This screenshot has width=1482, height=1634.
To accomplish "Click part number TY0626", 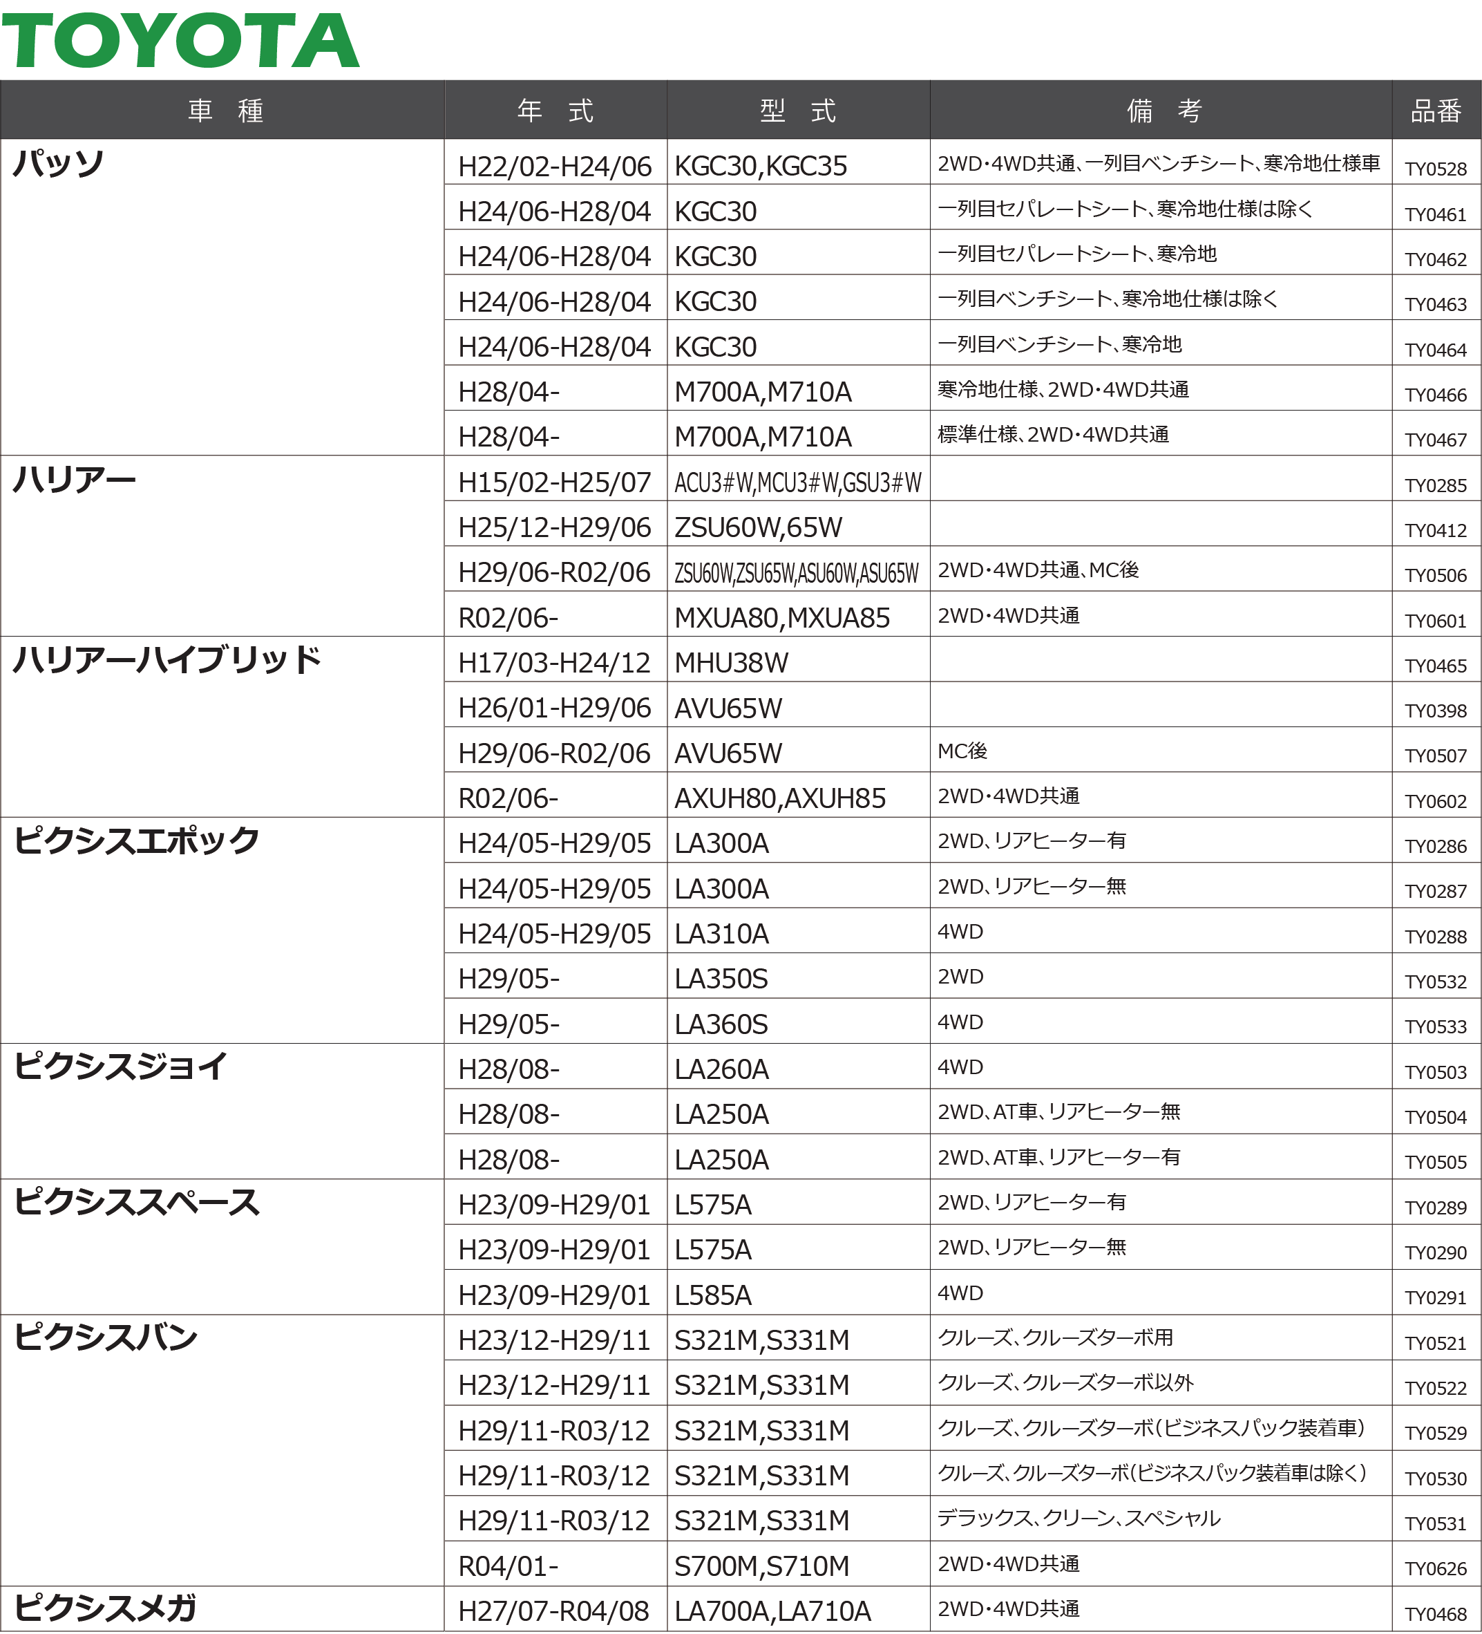I will 1436,1568.
